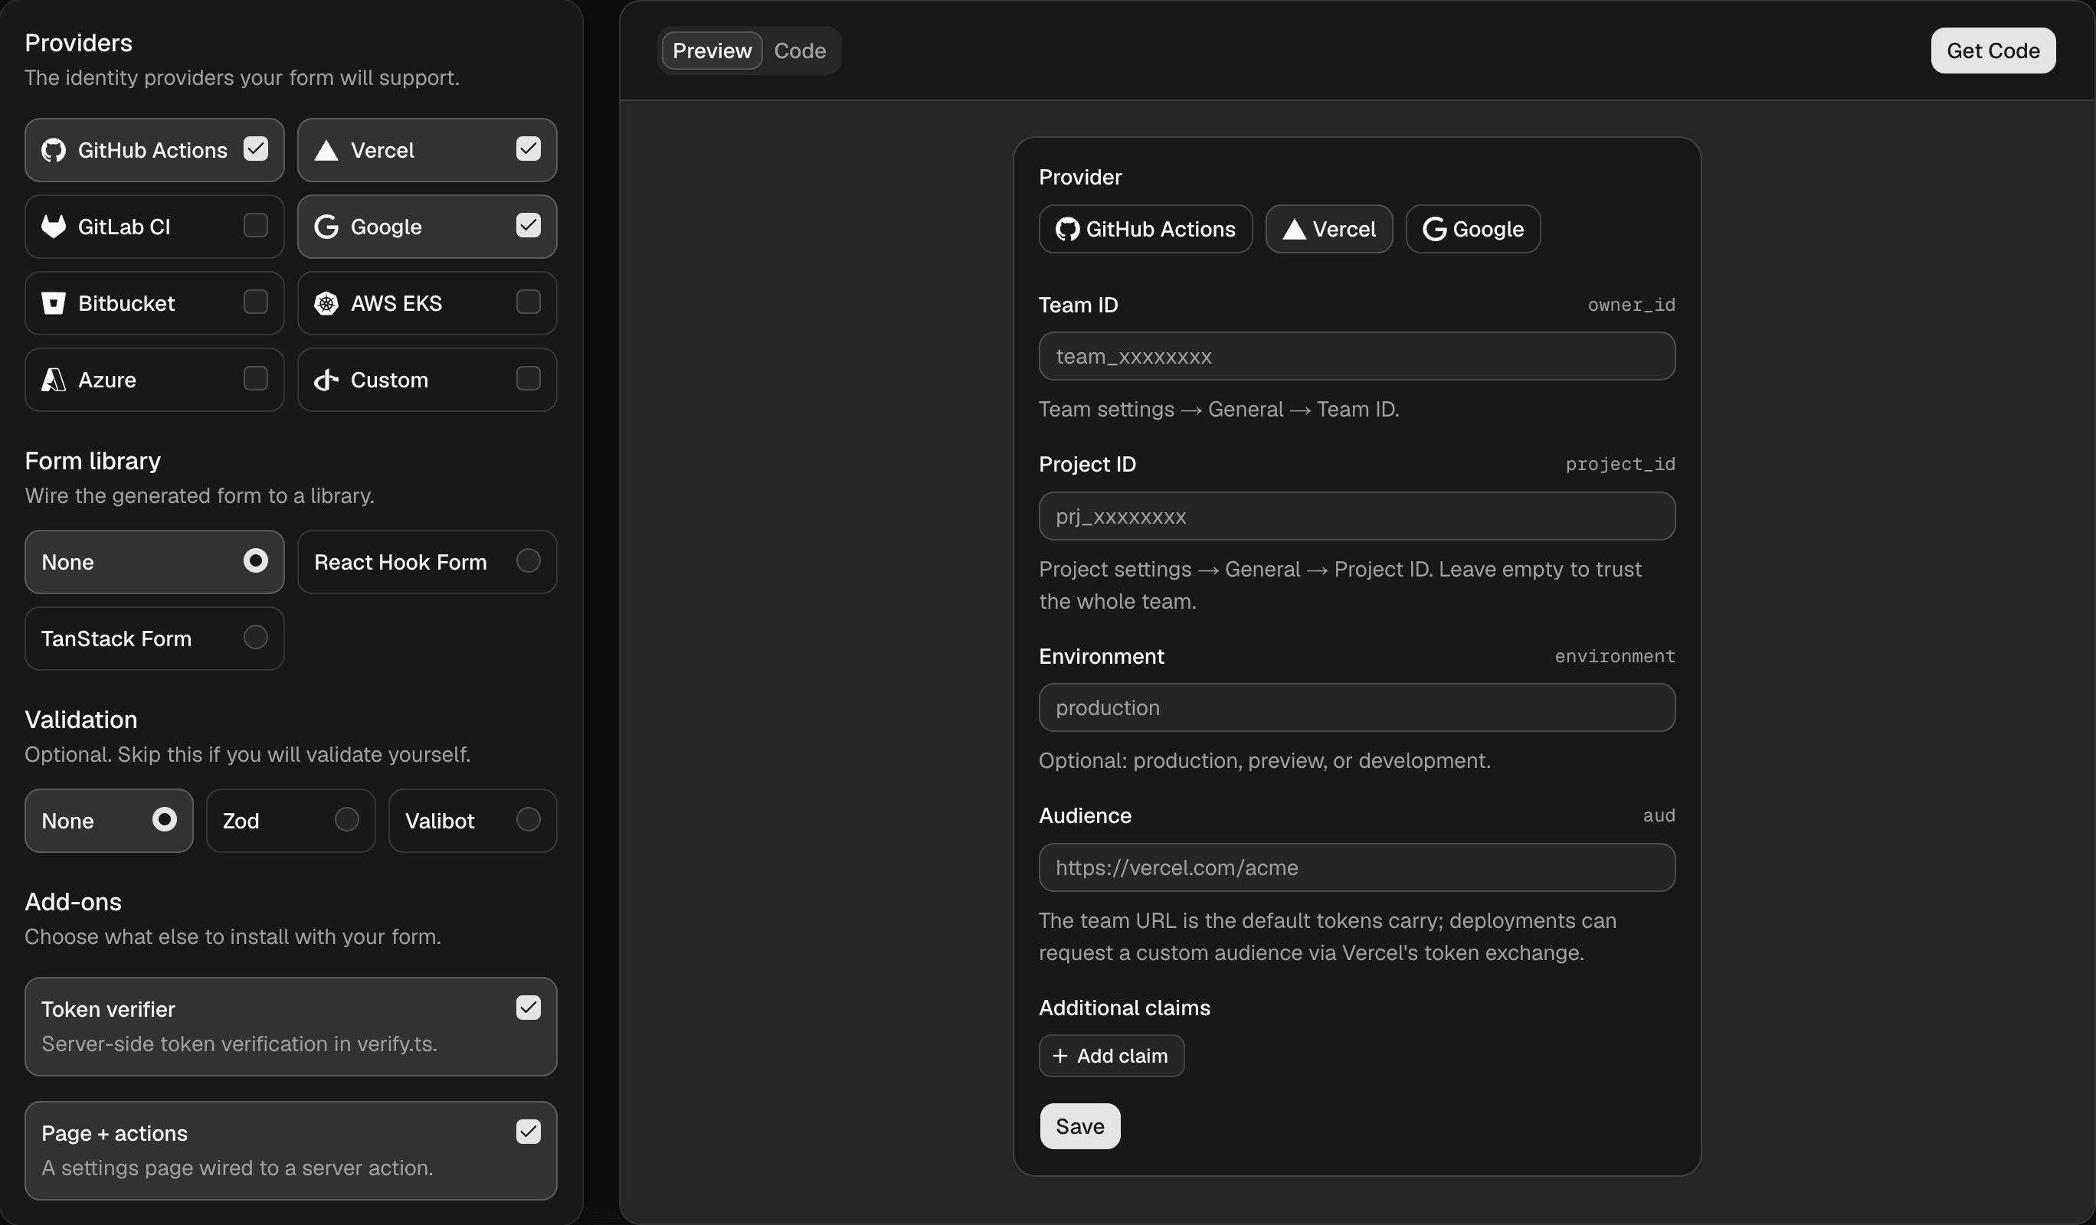Choose GitHub Actions in preview Provider selector

coord(1145,230)
